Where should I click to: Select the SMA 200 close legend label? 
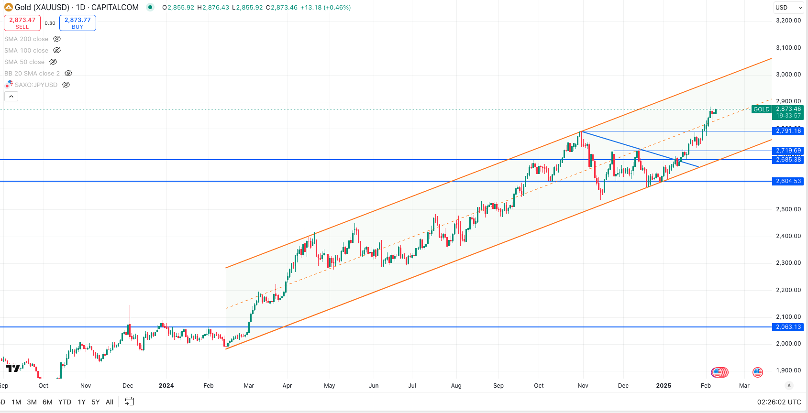coord(26,39)
